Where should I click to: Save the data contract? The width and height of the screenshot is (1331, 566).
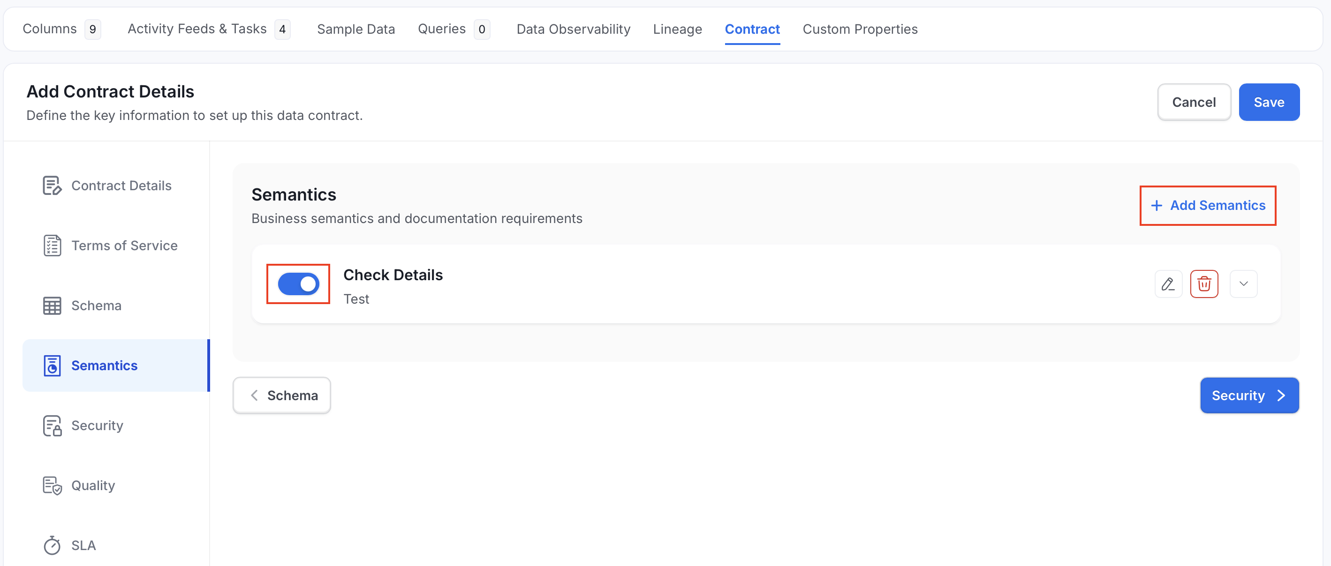[1269, 102]
